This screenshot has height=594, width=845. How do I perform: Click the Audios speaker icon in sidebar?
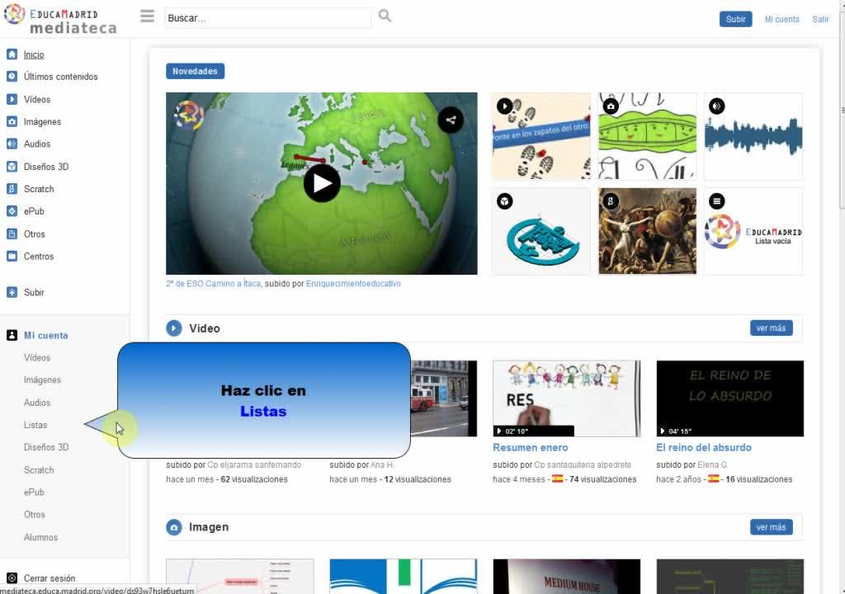(12, 144)
